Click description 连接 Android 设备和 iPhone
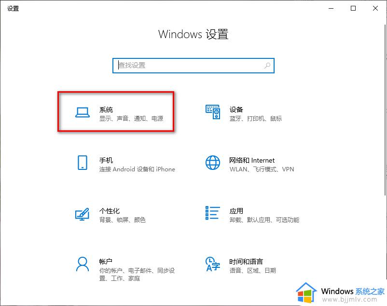387x306 pixels. point(137,169)
